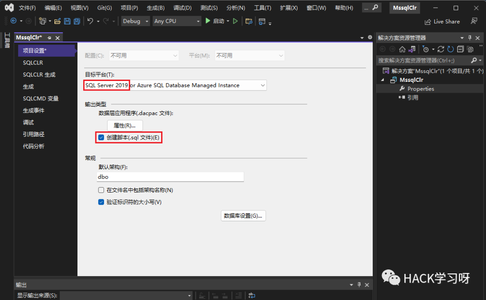Image resolution: width=486 pixels, height=300 pixels.
Task: Open Solution Explorer panel options dropdown arrow
Action: coord(462,38)
